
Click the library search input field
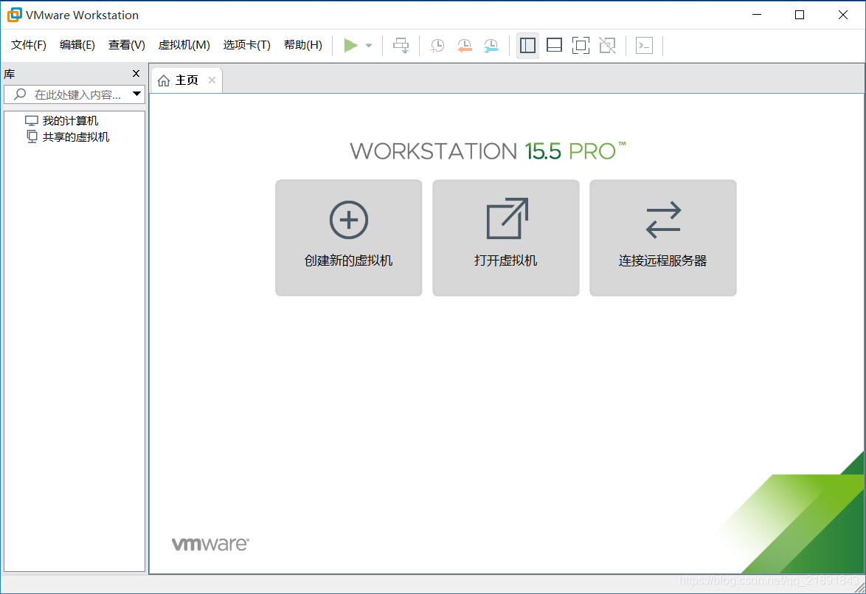[x=75, y=94]
